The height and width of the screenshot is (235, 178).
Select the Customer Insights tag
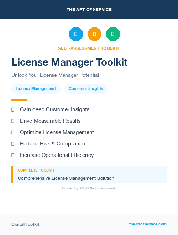(x=86, y=89)
